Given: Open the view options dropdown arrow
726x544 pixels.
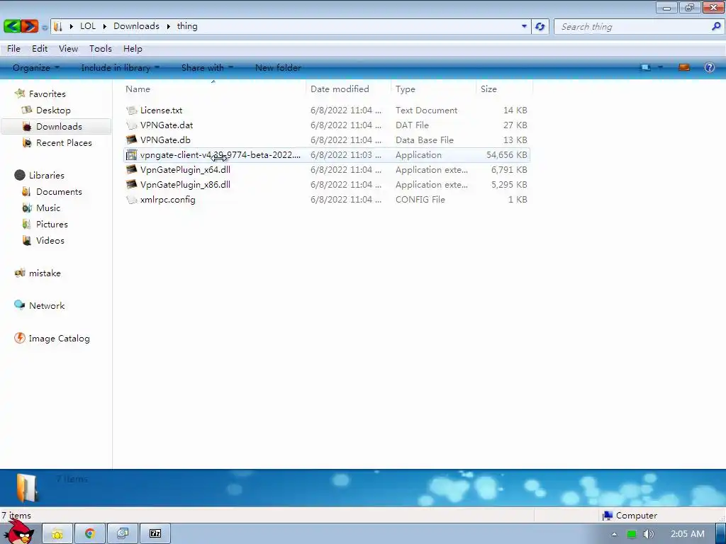Looking at the screenshot, I should click(x=661, y=67).
